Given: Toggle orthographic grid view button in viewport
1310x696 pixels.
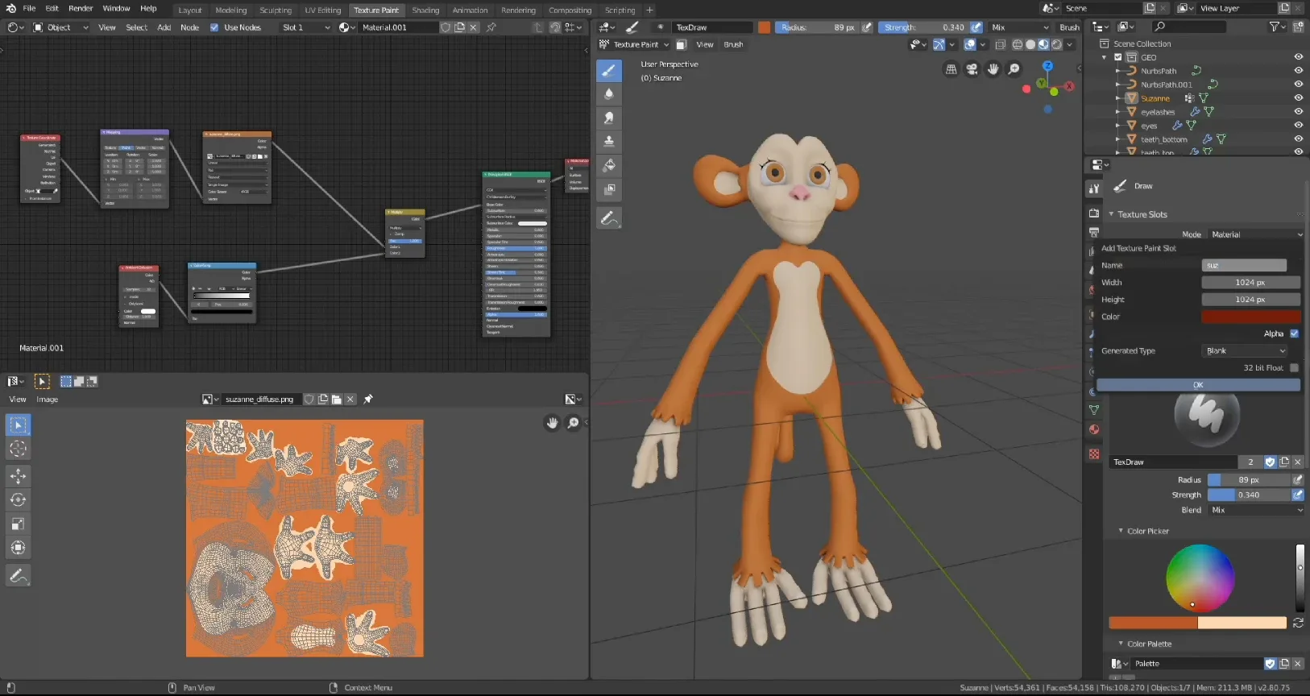Looking at the screenshot, I should click(x=951, y=69).
